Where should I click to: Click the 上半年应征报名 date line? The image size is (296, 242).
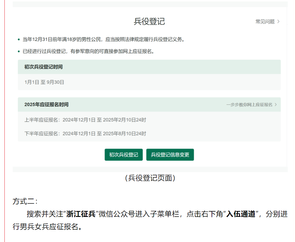point(85,120)
